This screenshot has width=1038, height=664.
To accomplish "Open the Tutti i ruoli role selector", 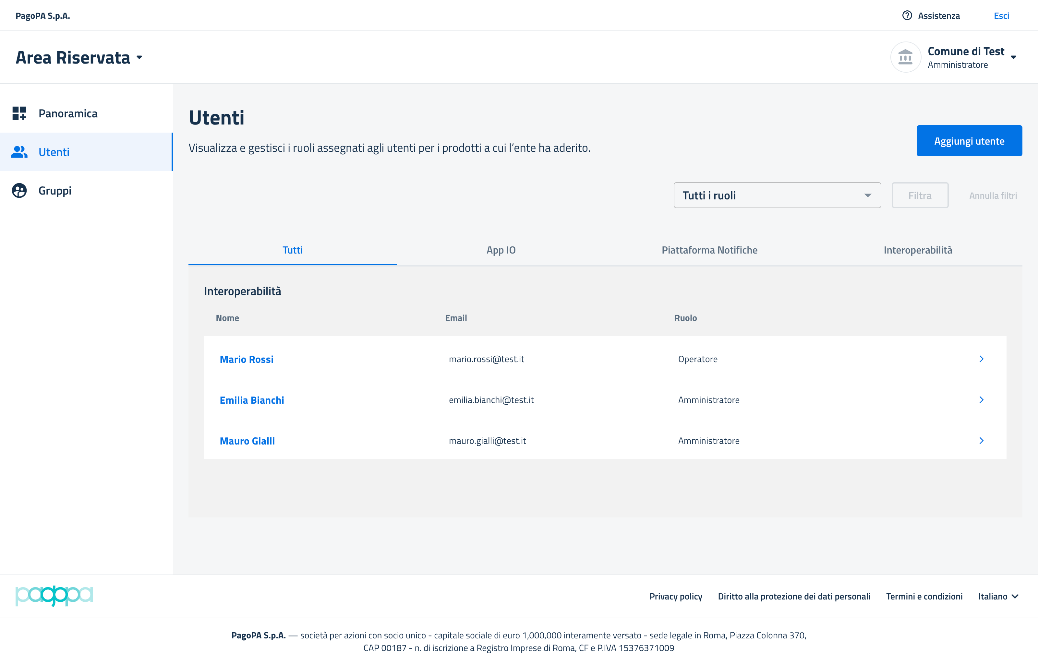I will [777, 195].
